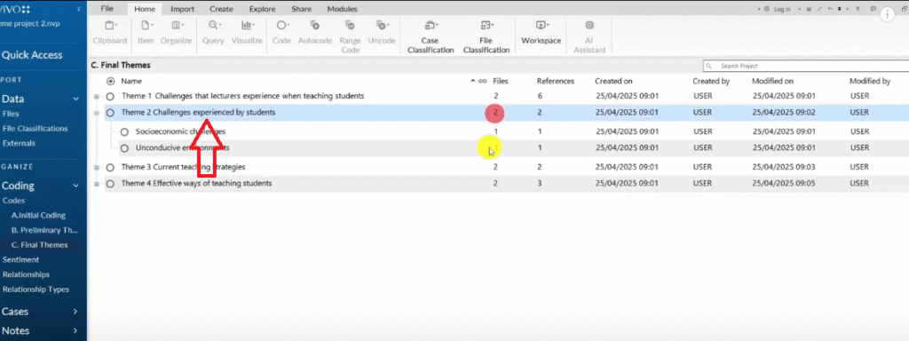909x341 pixels.
Task: Expand the Cases section chevron
Action: click(75, 312)
